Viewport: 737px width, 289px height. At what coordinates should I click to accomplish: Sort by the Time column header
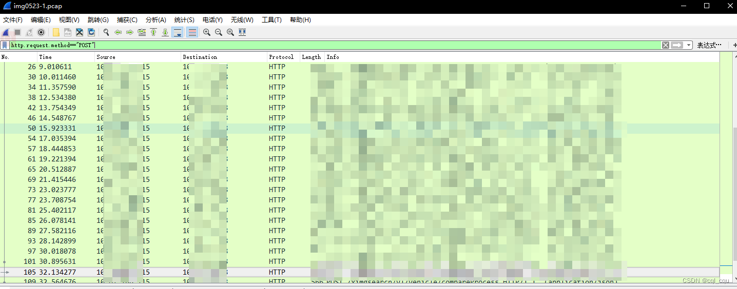pyautogui.click(x=66, y=57)
